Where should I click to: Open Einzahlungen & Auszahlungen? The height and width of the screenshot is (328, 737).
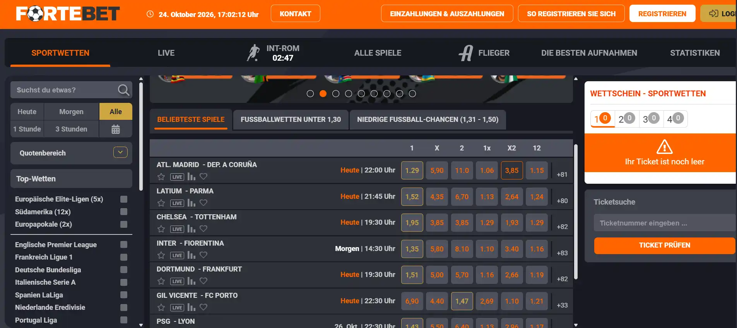447,14
